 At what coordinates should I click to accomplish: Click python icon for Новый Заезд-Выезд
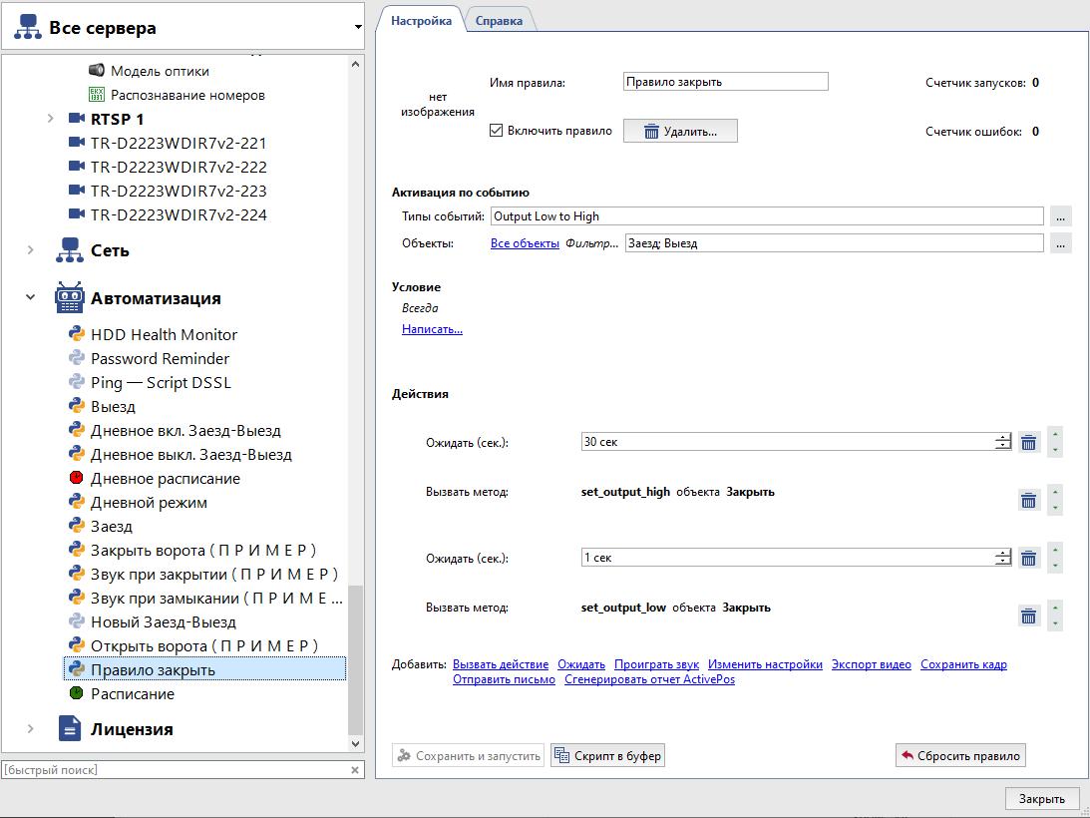point(77,621)
